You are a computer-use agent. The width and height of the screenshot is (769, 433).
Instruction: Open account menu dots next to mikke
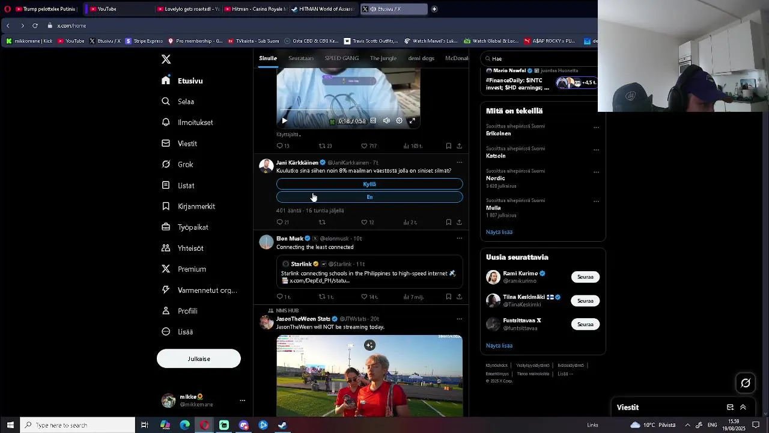pos(243,401)
